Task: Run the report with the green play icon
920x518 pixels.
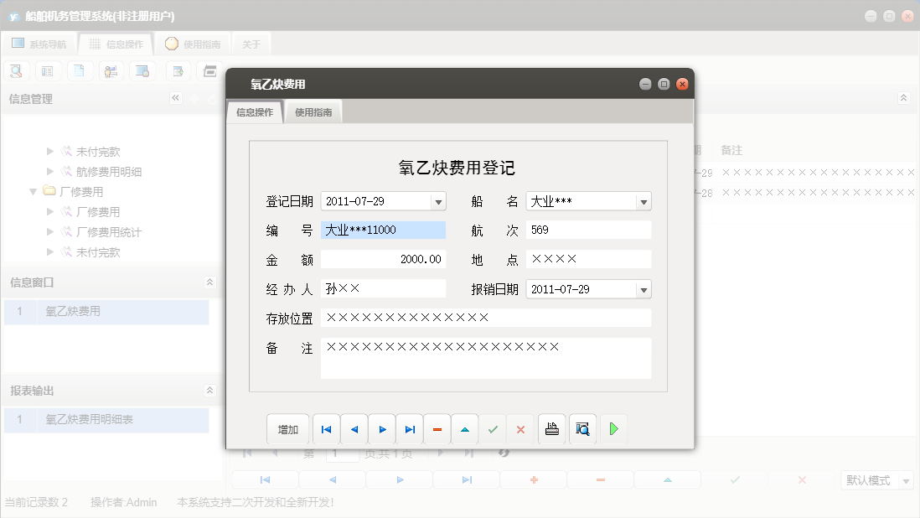Action: coord(612,428)
